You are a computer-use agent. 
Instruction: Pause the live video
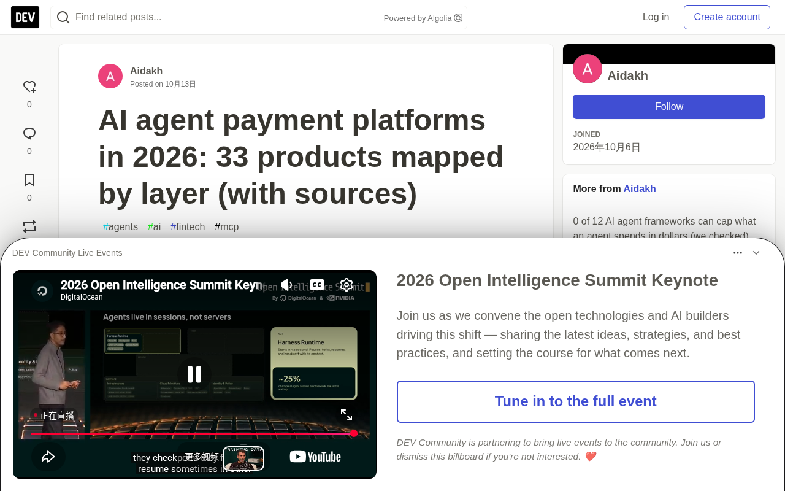click(x=194, y=374)
